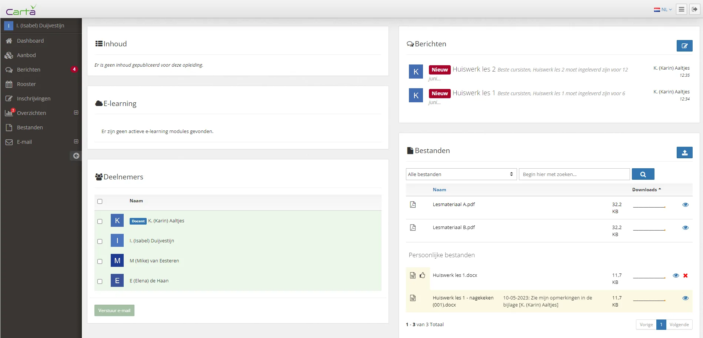Click thumbs-up icon on Huiswerk les 1.docx
The width and height of the screenshot is (703, 338).
(422, 275)
